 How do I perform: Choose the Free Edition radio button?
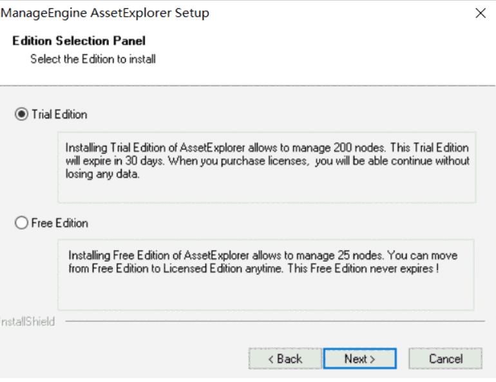[x=21, y=223]
